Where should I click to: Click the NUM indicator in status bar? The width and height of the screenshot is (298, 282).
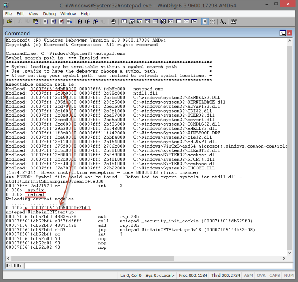click(288, 275)
